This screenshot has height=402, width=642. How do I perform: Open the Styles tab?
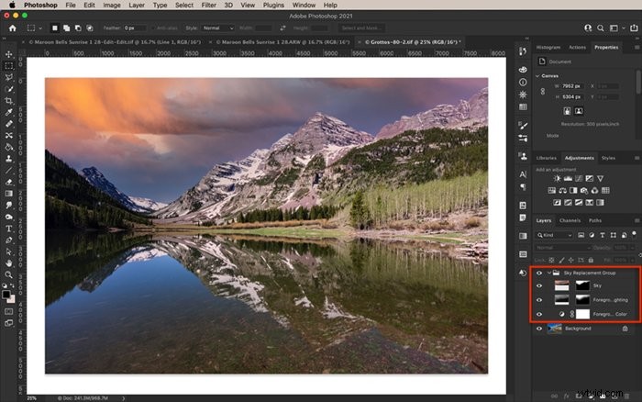pos(608,158)
